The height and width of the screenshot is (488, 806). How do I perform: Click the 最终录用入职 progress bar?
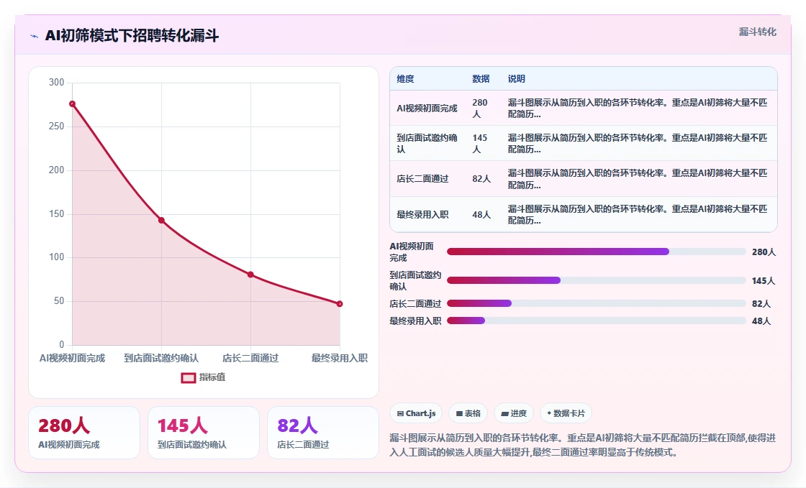(597, 321)
